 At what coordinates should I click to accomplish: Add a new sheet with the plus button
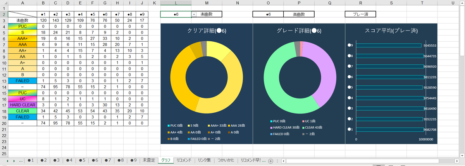[270, 161]
